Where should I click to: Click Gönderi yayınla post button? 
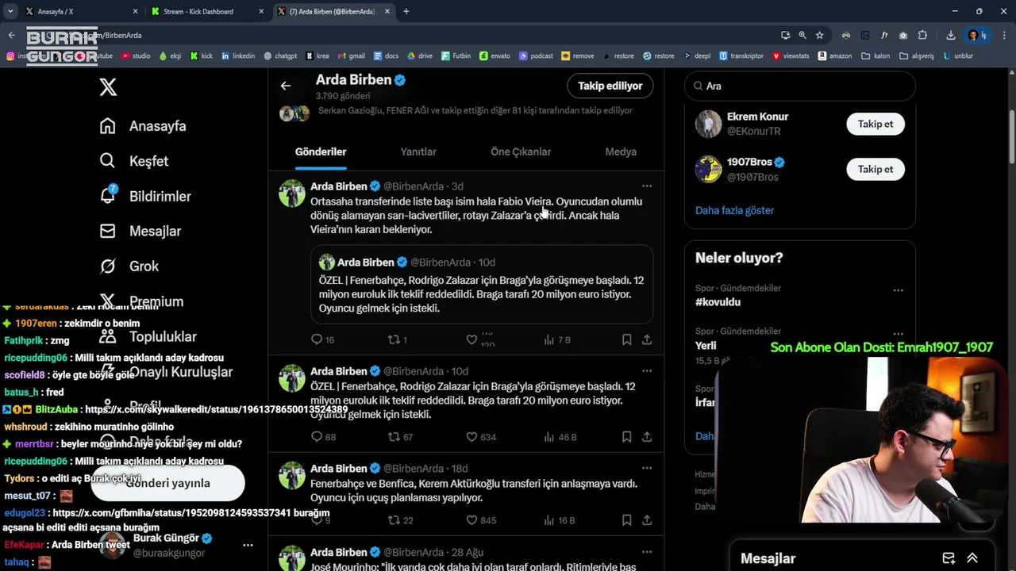167,483
